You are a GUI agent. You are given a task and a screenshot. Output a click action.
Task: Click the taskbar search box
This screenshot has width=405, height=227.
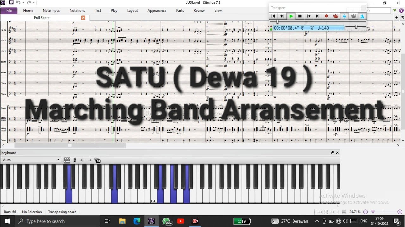point(58,221)
